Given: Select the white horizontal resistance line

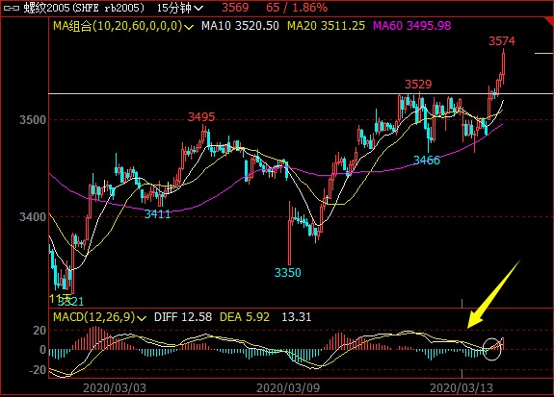Looking at the screenshot, I should [301, 94].
